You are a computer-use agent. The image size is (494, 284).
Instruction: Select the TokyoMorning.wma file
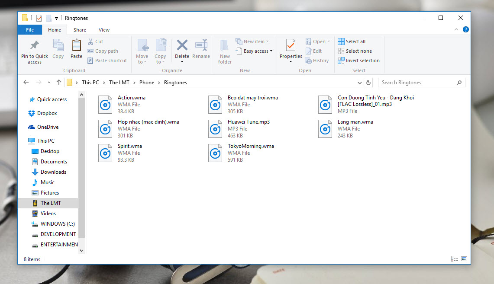[241, 153]
